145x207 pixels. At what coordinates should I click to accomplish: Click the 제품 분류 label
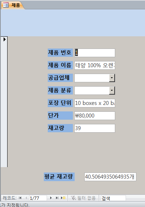60,91
